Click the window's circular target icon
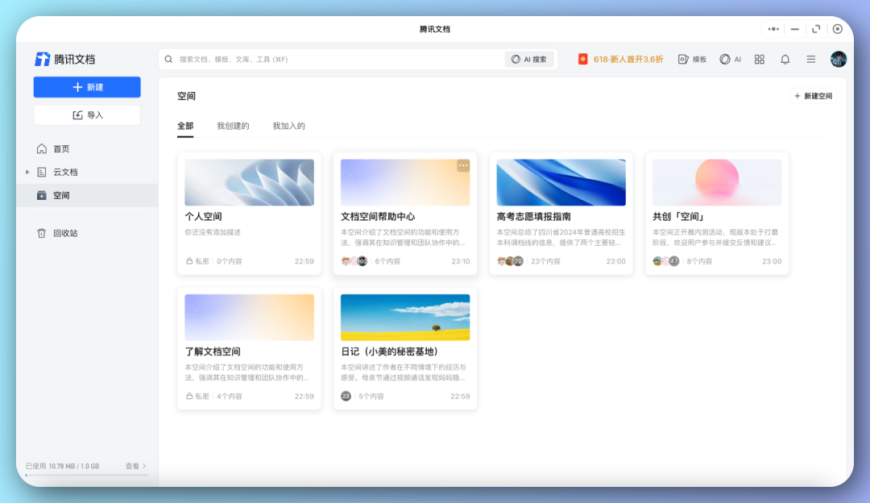870x503 pixels. coord(838,29)
